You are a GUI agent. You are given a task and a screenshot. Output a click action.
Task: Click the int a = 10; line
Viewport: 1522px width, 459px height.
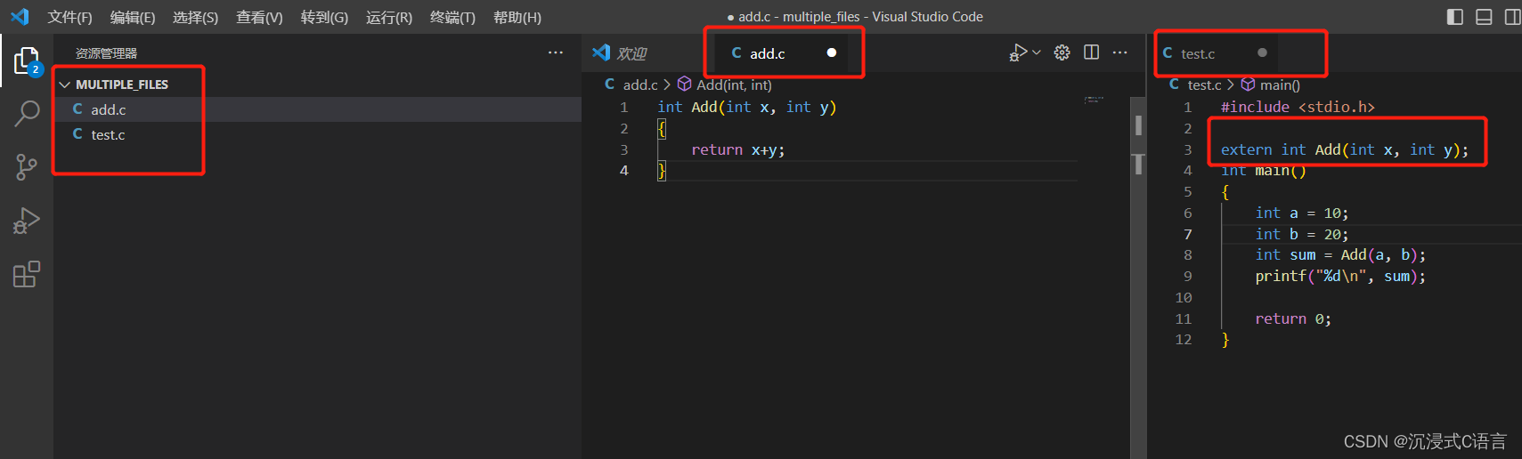(1301, 213)
